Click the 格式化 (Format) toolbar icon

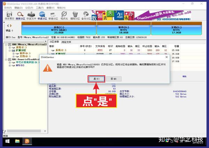click(x=64, y=16)
